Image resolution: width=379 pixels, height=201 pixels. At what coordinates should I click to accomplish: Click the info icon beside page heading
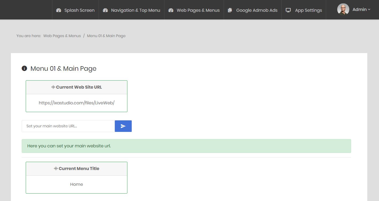click(x=24, y=69)
